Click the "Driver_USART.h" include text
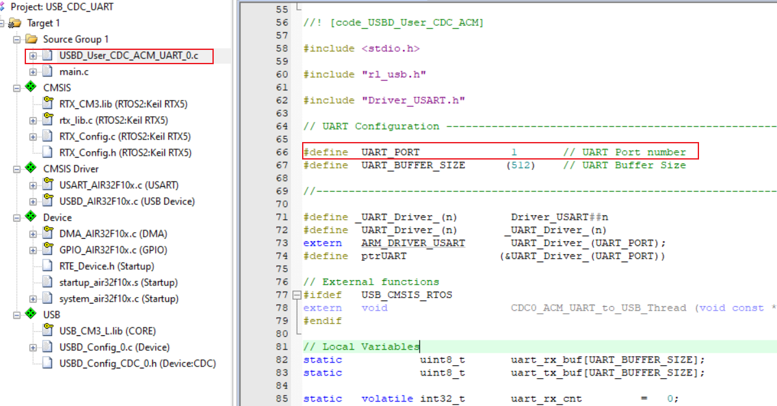Screen dimensions: 777x406 [413, 101]
